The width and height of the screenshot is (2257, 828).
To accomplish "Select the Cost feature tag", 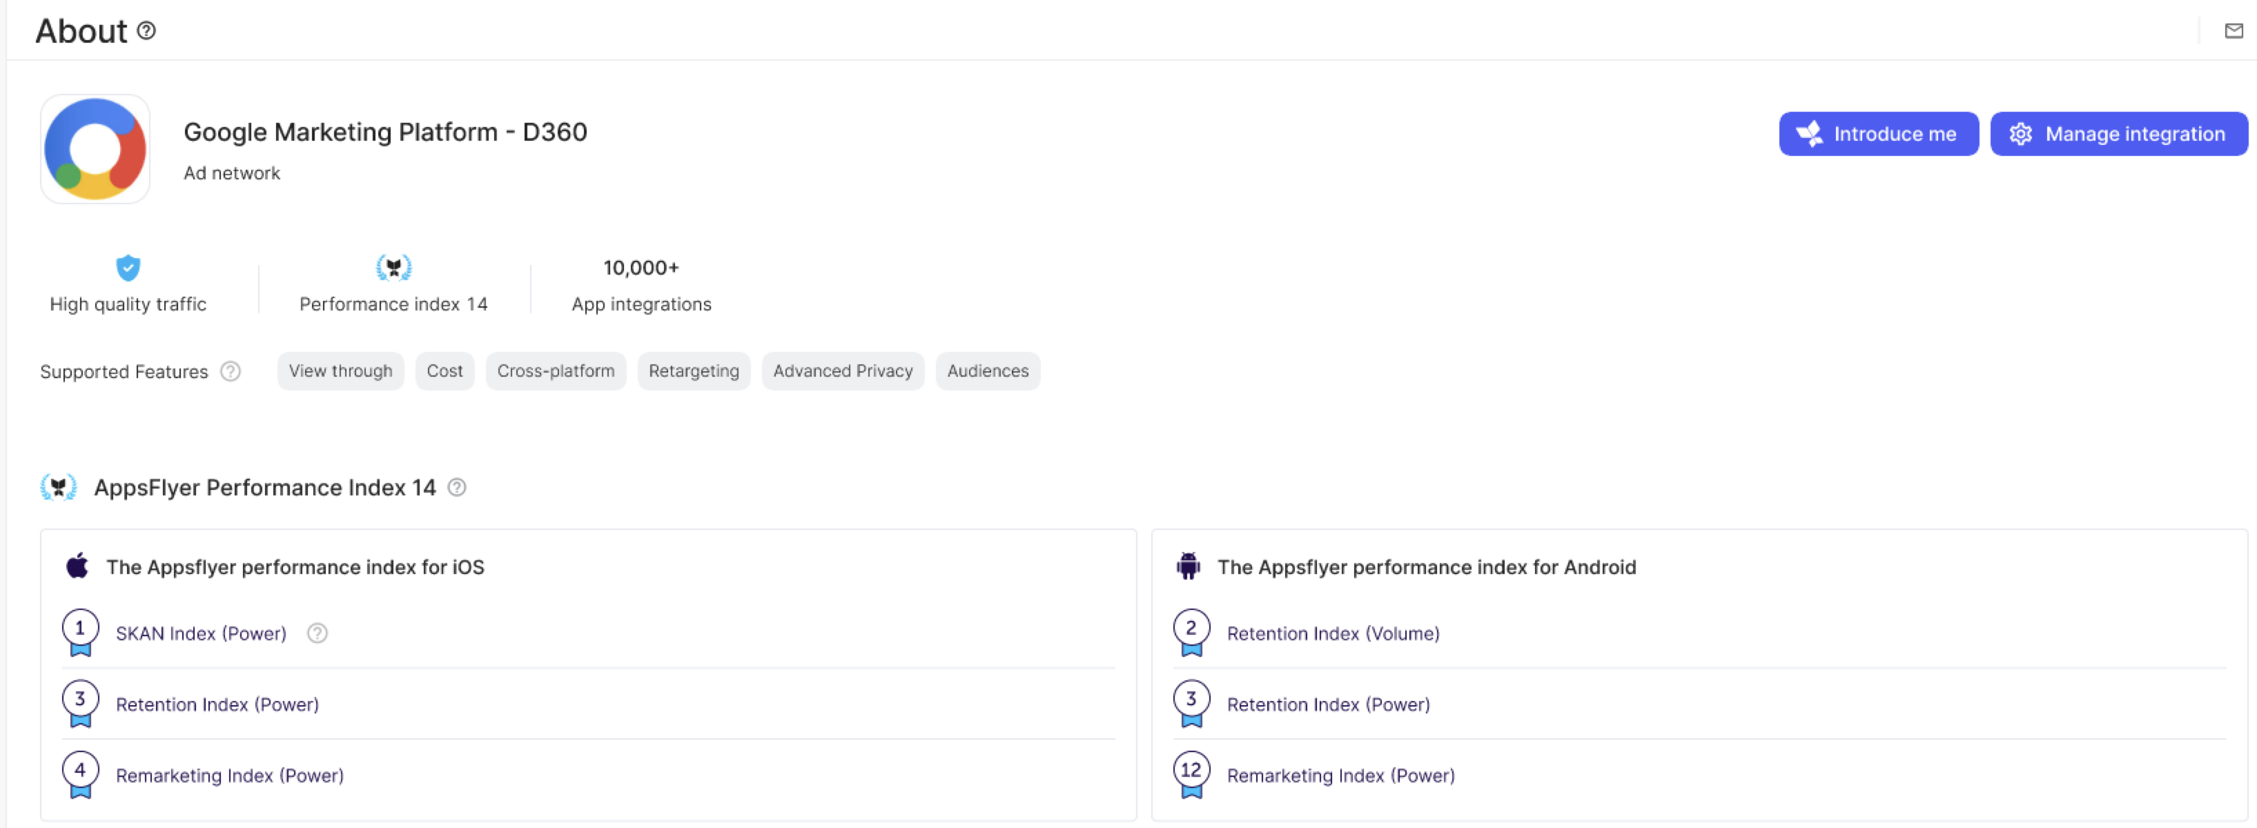I will click(445, 371).
